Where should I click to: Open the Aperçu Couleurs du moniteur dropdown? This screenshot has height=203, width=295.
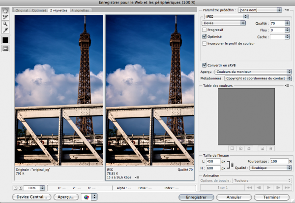pos(253,71)
